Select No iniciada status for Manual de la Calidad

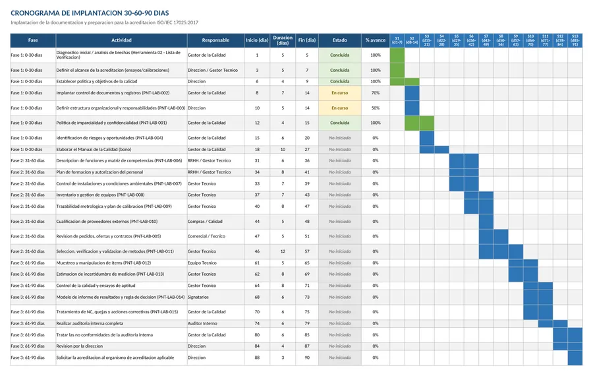tap(339, 150)
